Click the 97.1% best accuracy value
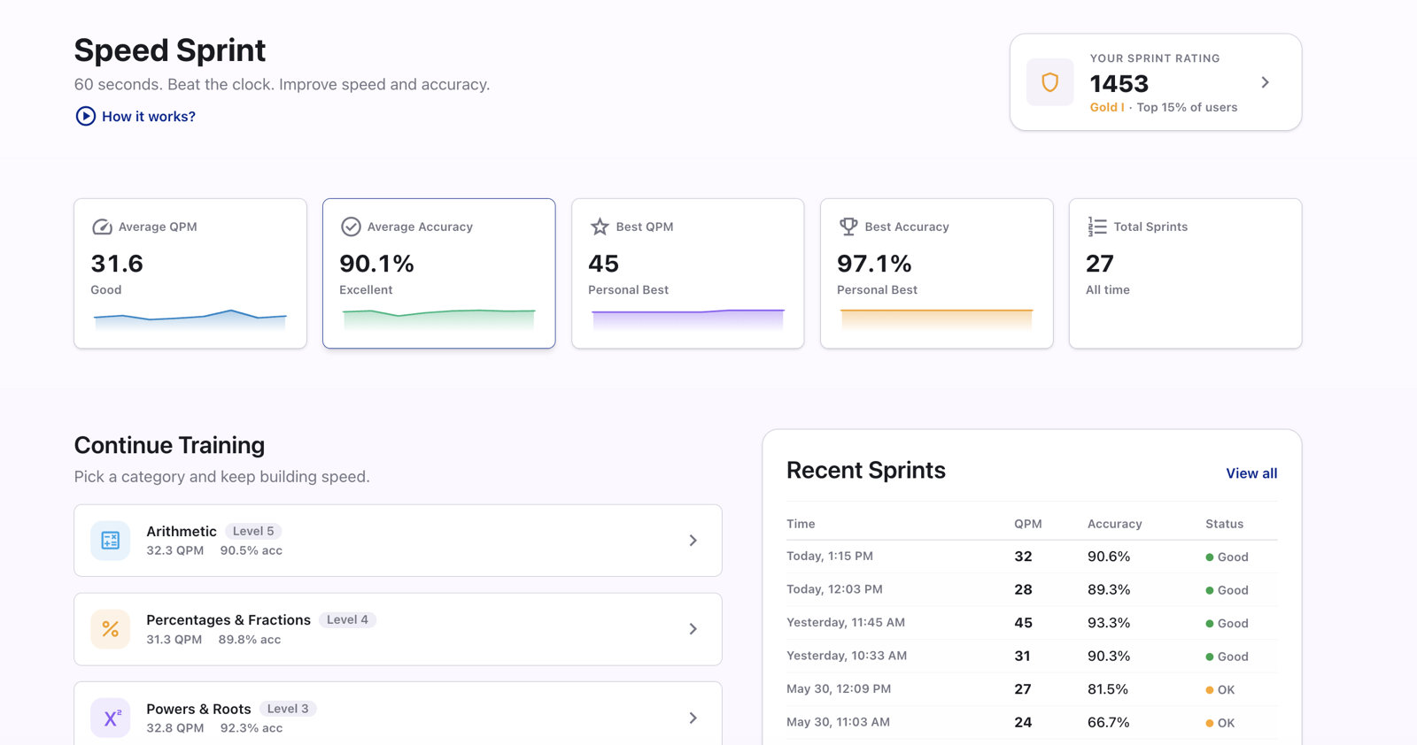This screenshot has width=1417, height=745. pos(874,264)
